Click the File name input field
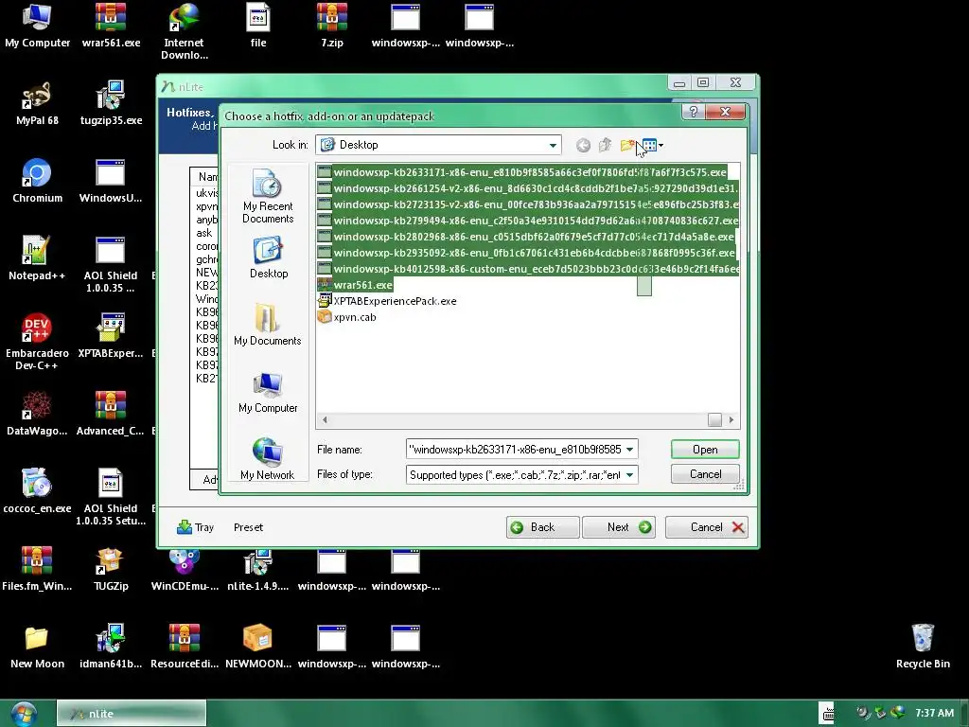This screenshot has width=969, height=727. [515, 450]
